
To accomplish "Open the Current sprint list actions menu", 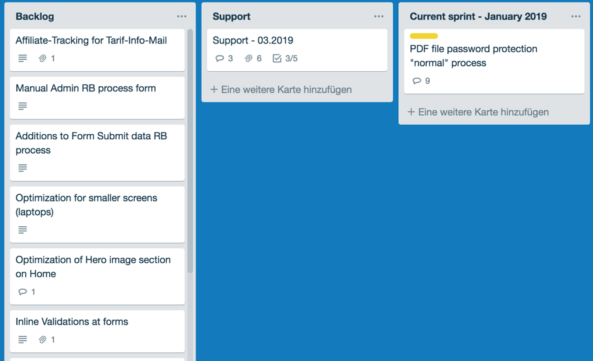I will [575, 16].
